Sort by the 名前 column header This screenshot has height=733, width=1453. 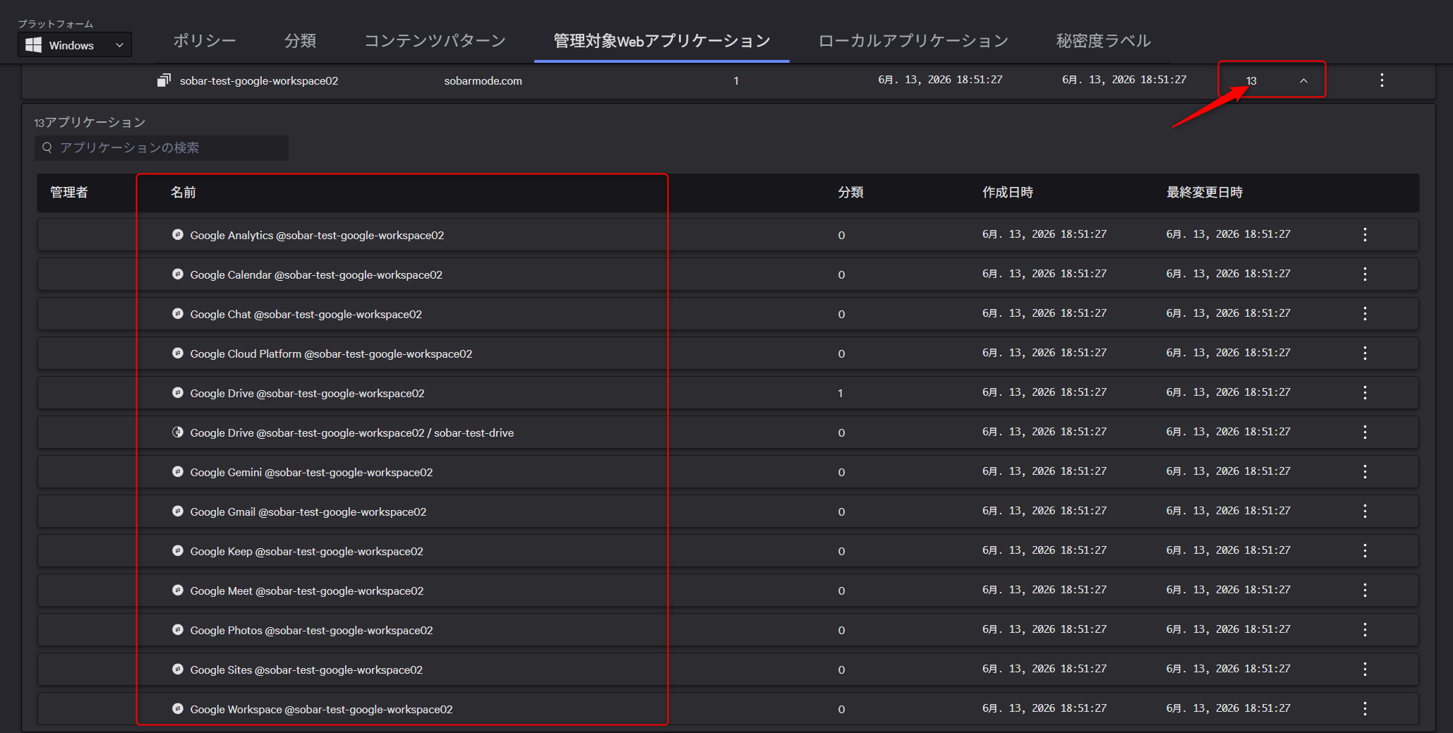tap(183, 193)
